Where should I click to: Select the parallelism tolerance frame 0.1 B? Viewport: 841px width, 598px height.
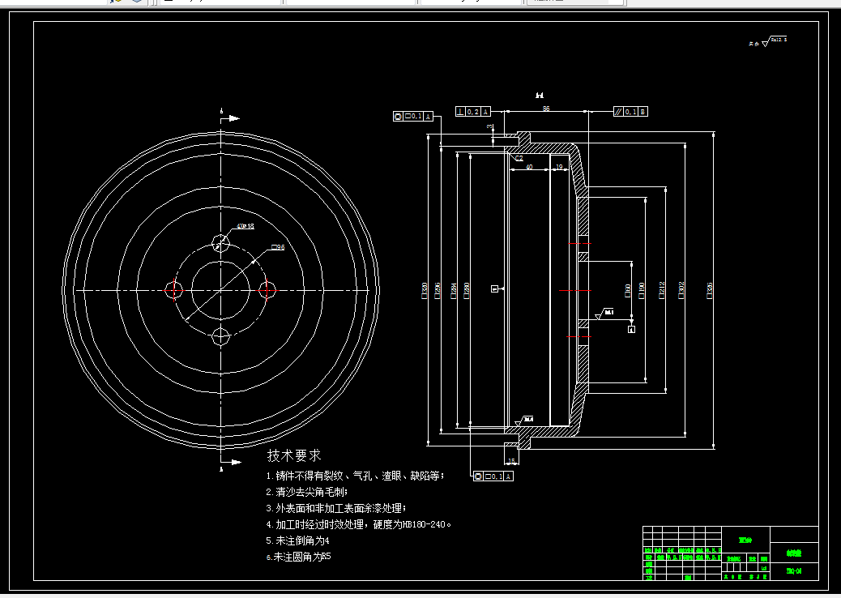[630, 112]
